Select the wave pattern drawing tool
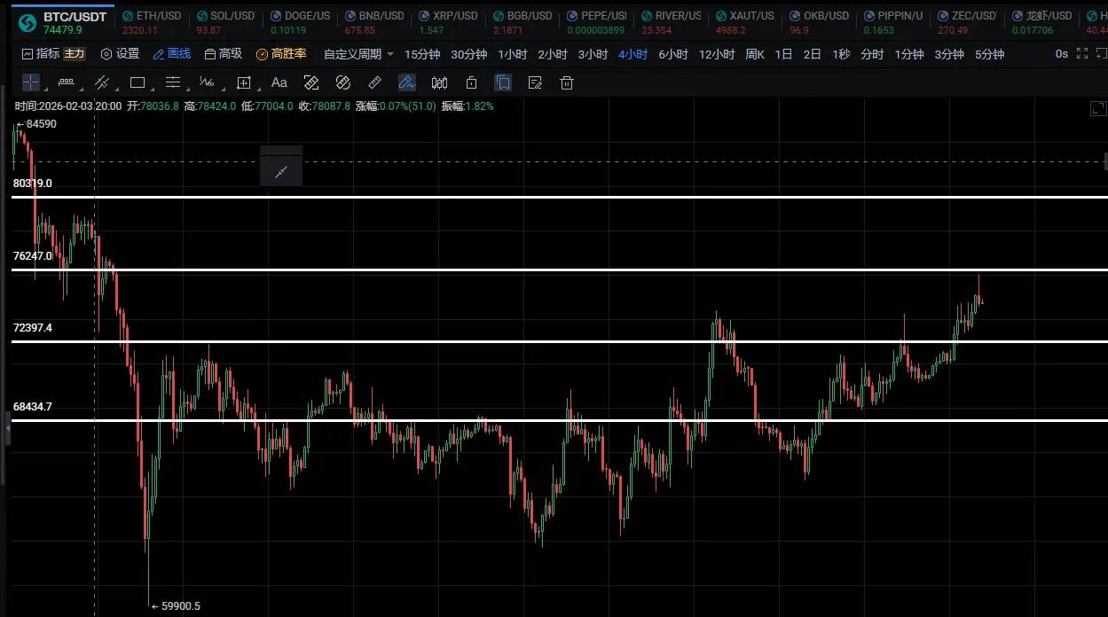This screenshot has height=617, width=1108. click(207, 82)
